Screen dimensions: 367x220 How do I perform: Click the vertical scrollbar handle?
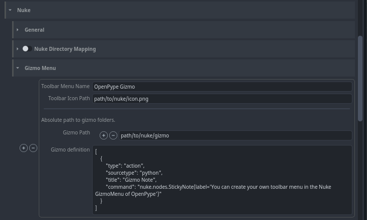coord(360,78)
